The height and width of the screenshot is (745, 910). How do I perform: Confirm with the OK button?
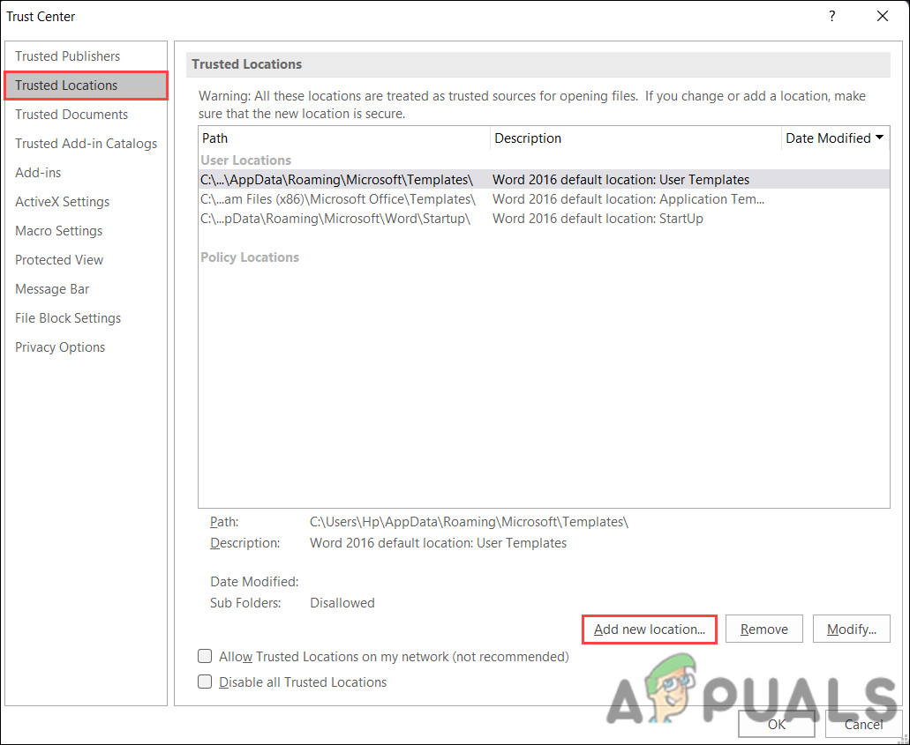click(x=777, y=724)
